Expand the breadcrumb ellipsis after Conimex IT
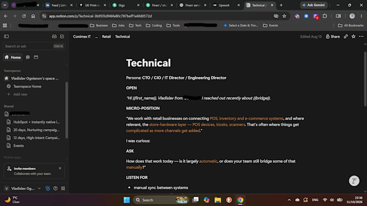The width and height of the screenshot is (367, 206). (x=96, y=37)
